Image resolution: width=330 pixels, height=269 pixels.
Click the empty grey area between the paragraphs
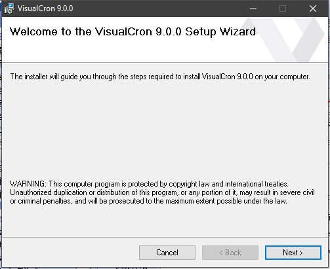(164, 131)
